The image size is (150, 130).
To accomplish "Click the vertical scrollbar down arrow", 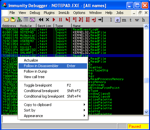I will pos(146,112).
